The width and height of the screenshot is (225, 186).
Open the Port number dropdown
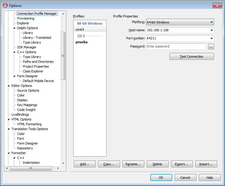point(211,38)
